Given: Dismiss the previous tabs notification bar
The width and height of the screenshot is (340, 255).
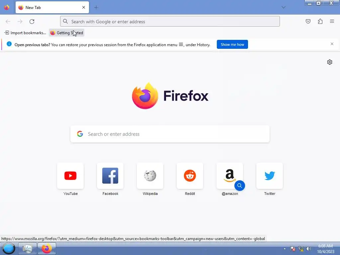Looking at the screenshot, I should coord(332,44).
